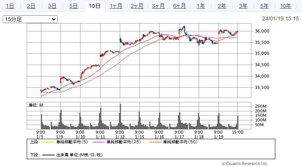Open the 1ヶ月 period tab

point(116,6)
